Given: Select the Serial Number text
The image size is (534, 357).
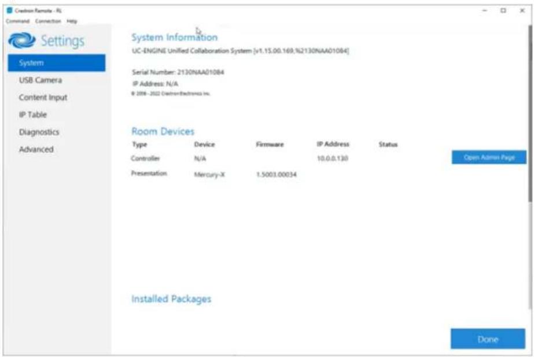Looking at the screenshot, I should 178,72.
